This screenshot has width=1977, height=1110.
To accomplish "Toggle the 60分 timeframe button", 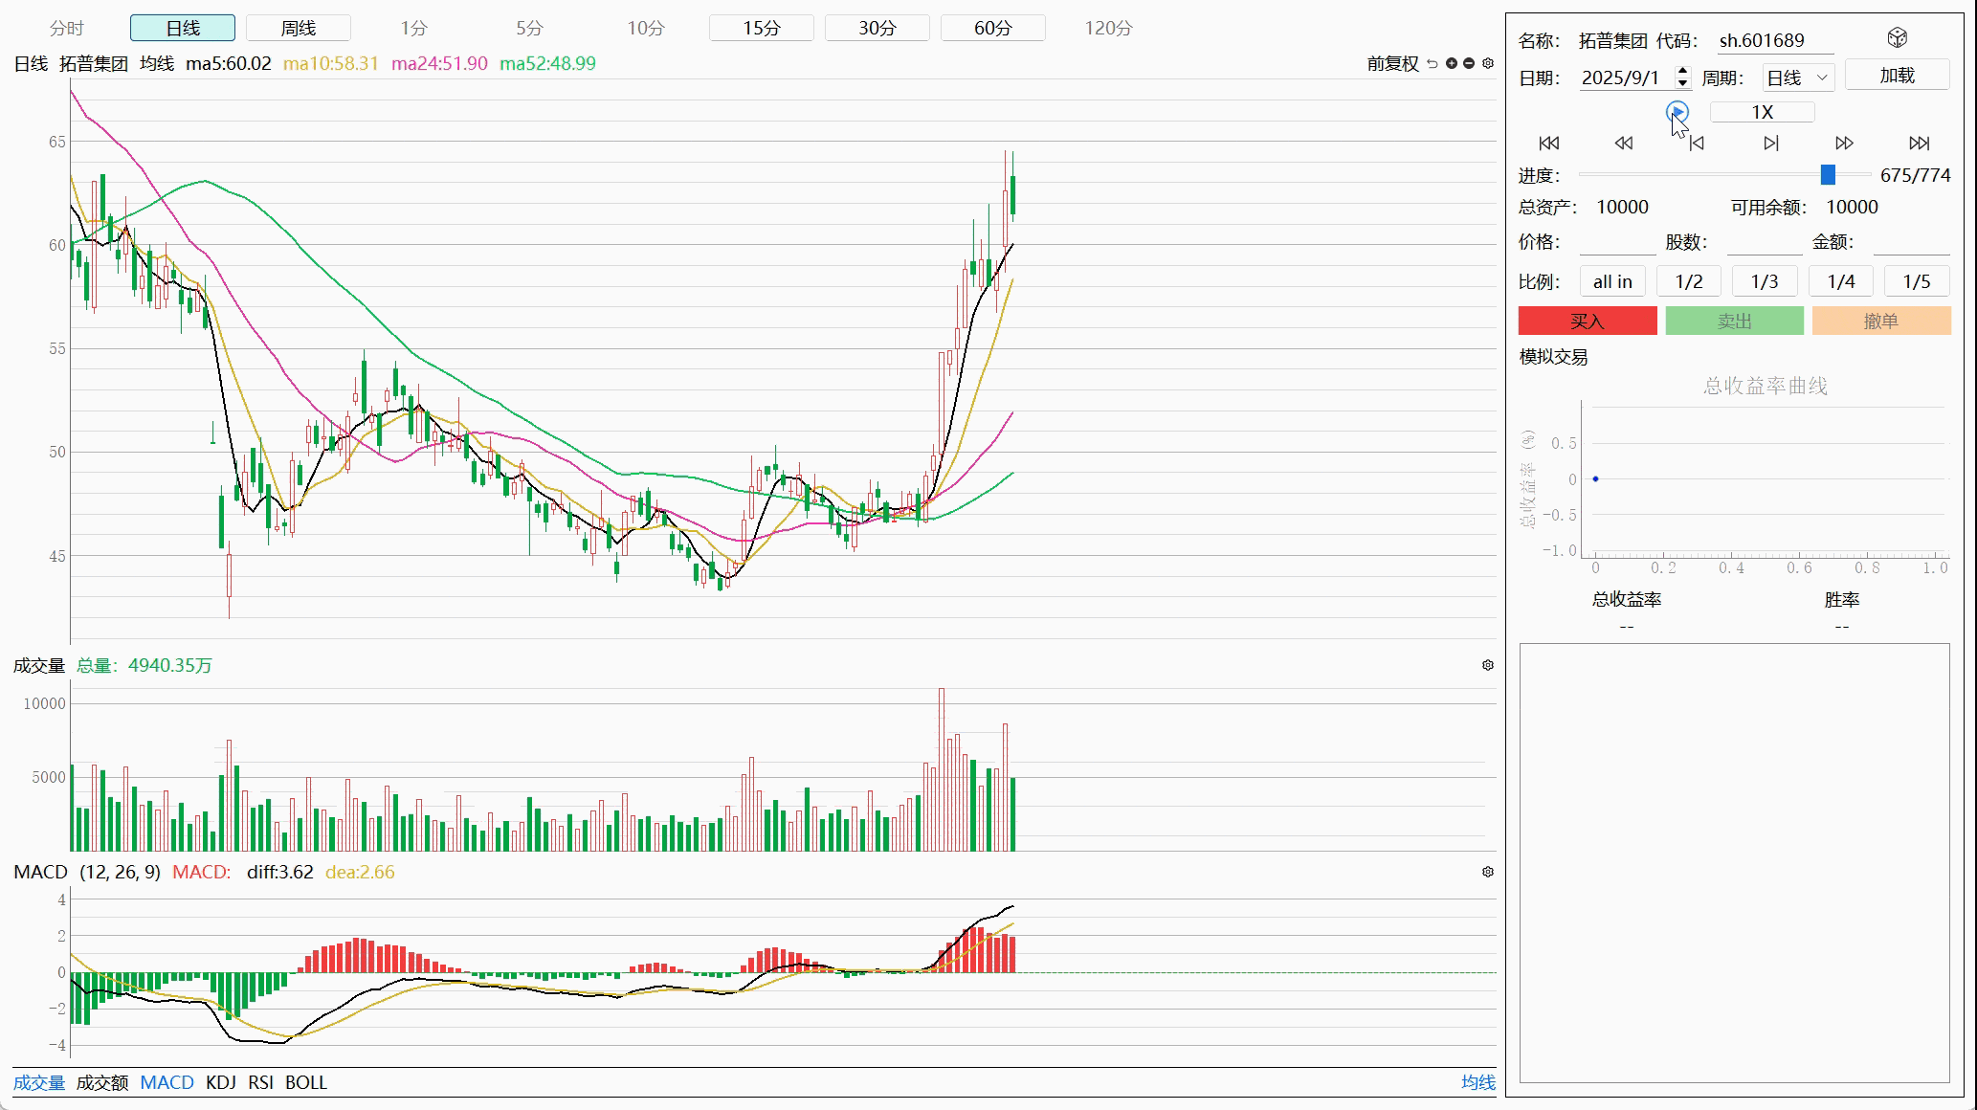I will (x=992, y=28).
